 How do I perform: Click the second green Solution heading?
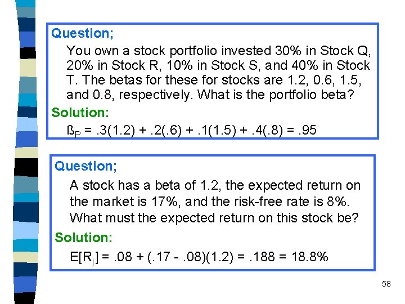pos(83,238)
